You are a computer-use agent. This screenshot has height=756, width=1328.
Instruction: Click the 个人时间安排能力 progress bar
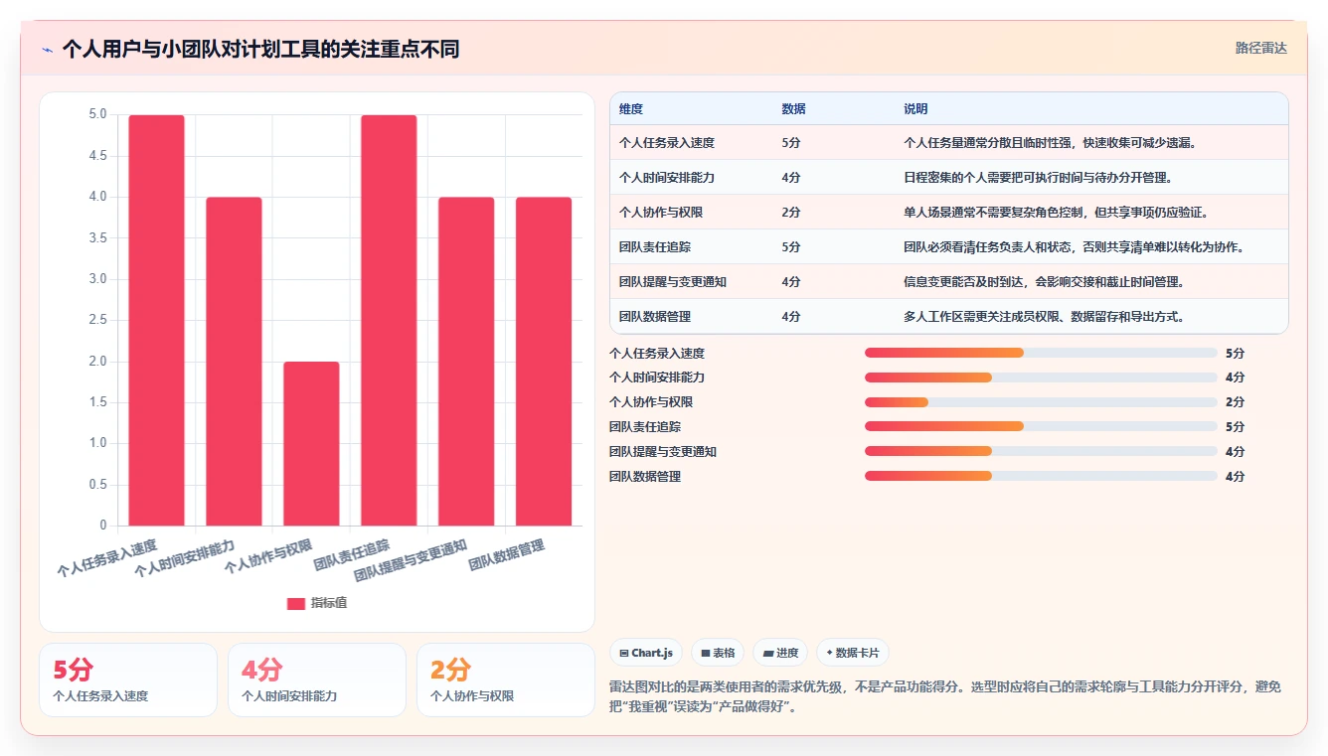[1041, 378]
